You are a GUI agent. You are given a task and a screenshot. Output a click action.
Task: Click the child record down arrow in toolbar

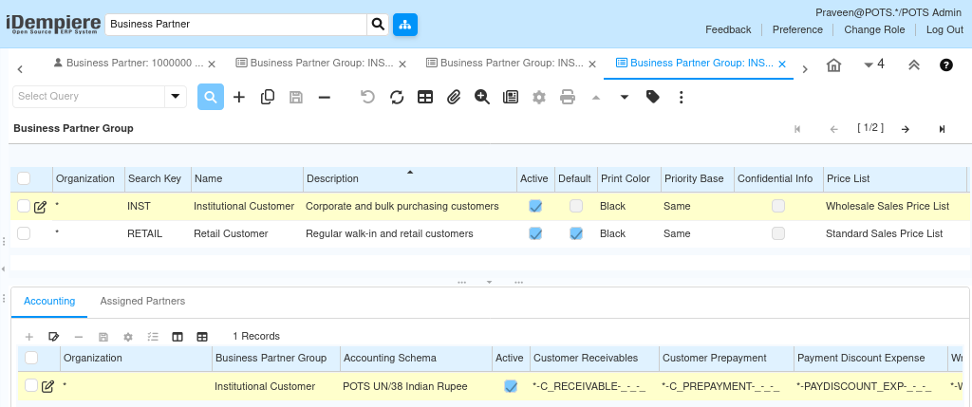point(625,97)
